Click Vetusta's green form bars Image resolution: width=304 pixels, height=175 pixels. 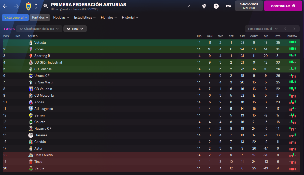coord(292,42)
